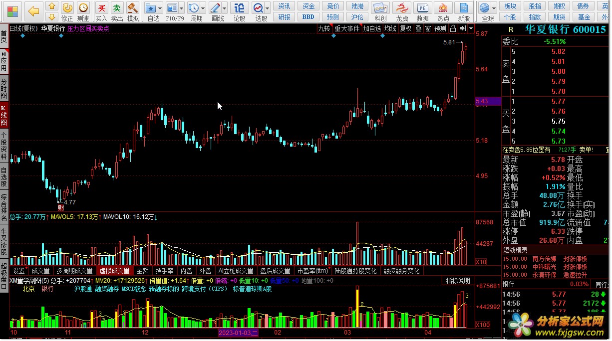Viewport: 612px width, 341px height.
Task: Toggle 窗 window option on chart toolbar
Action: (x=428, y=28)
